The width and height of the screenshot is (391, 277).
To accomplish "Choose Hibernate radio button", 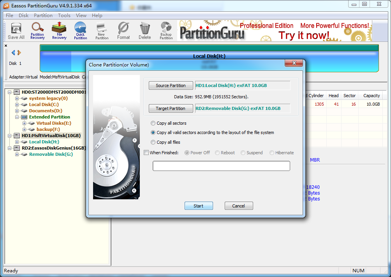I will (272, 153).
